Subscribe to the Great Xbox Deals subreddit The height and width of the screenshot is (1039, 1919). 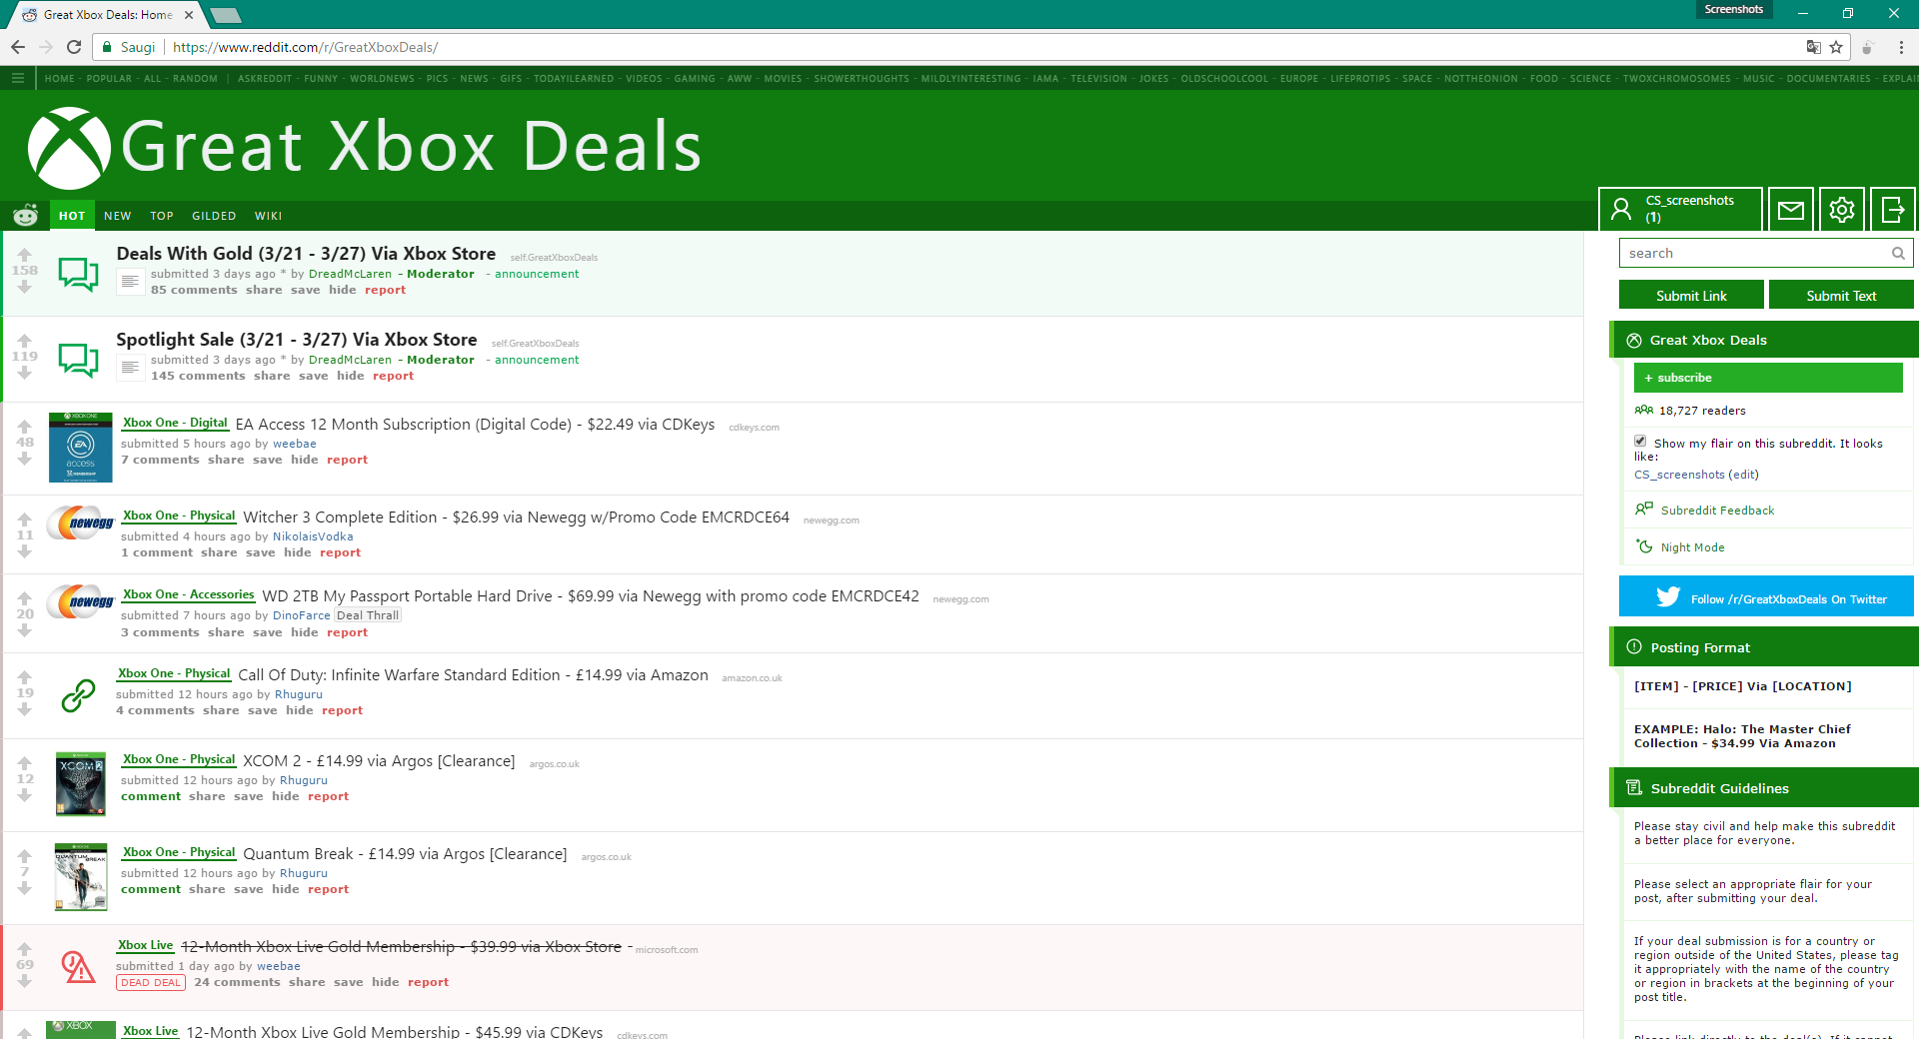pos(1767,378)
